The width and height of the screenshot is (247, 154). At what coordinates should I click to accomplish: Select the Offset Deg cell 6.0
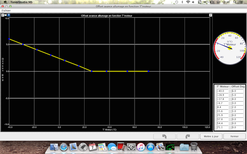click(237, 91)
